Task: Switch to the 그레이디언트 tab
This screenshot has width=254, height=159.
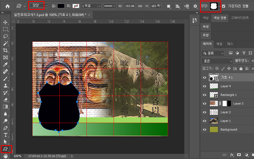Action: [x=239, y=18]
